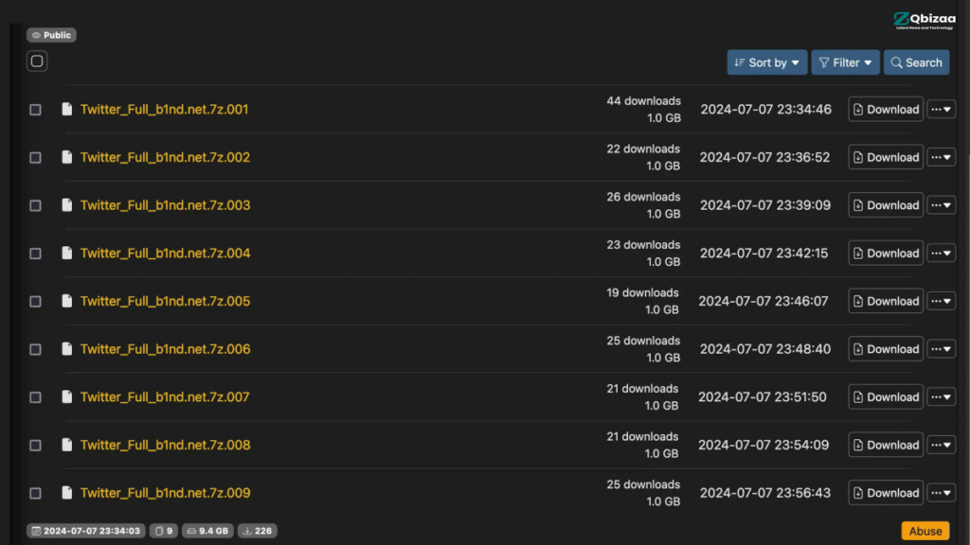
Task: Open the Filter dropdown
Action: click(x=845, y=62)
